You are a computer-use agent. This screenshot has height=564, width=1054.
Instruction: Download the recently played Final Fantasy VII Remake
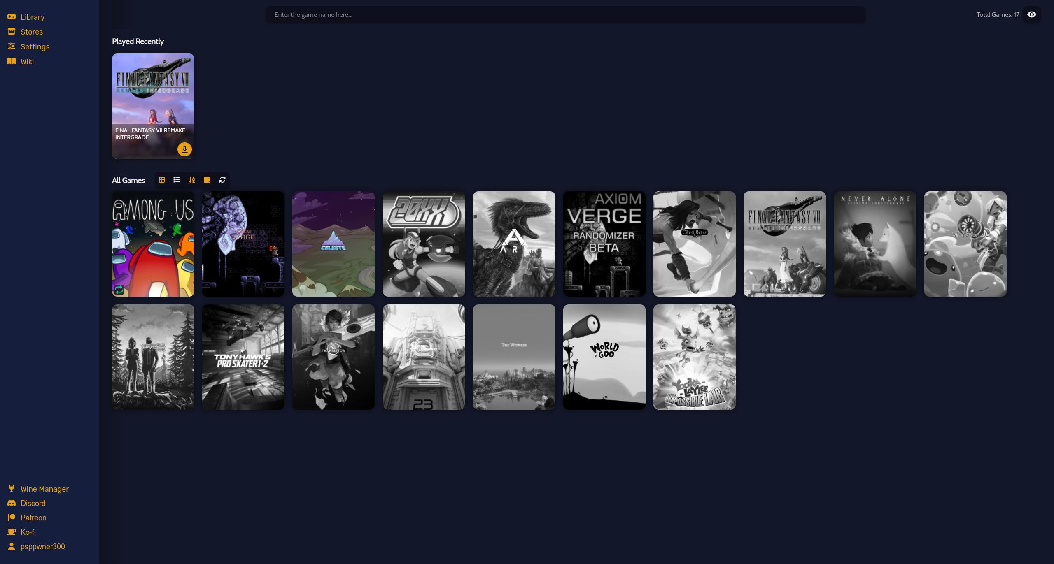coord(184,149)
